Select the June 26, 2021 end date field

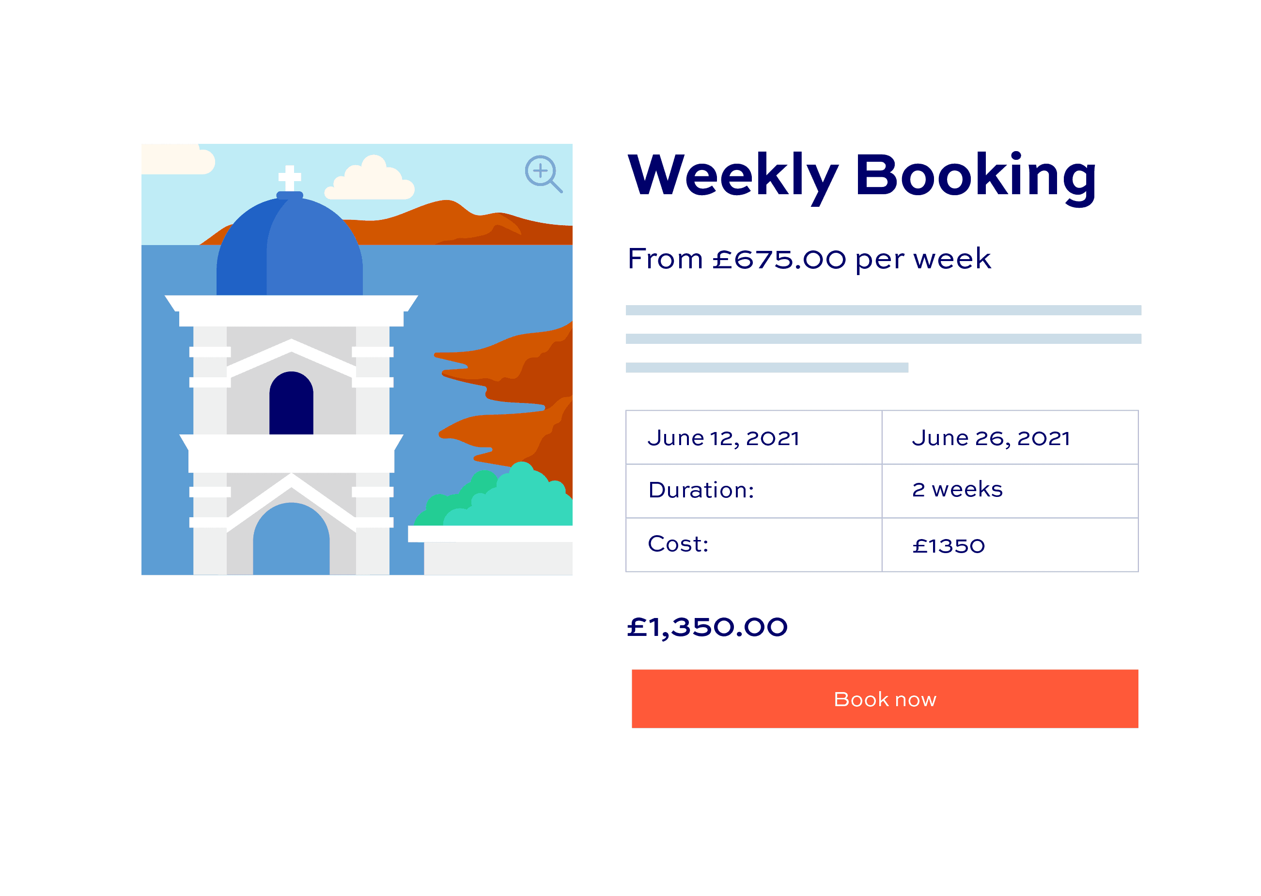[x=1010, y=437]
